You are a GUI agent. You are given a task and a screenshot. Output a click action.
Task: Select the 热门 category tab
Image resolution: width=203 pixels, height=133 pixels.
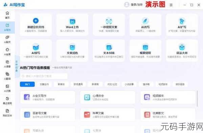pos(27,84)
